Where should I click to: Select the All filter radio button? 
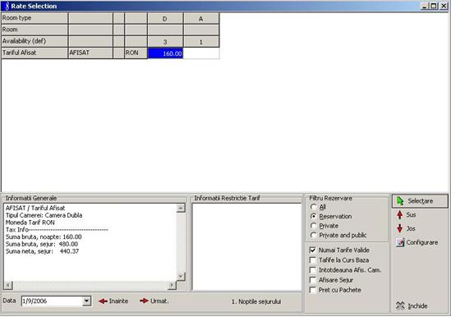pyautogui.click(x=314, y=207)
